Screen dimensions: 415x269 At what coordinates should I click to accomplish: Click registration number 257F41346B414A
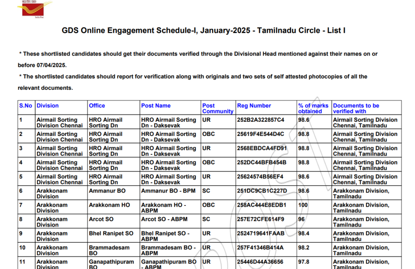coord(261,248)
